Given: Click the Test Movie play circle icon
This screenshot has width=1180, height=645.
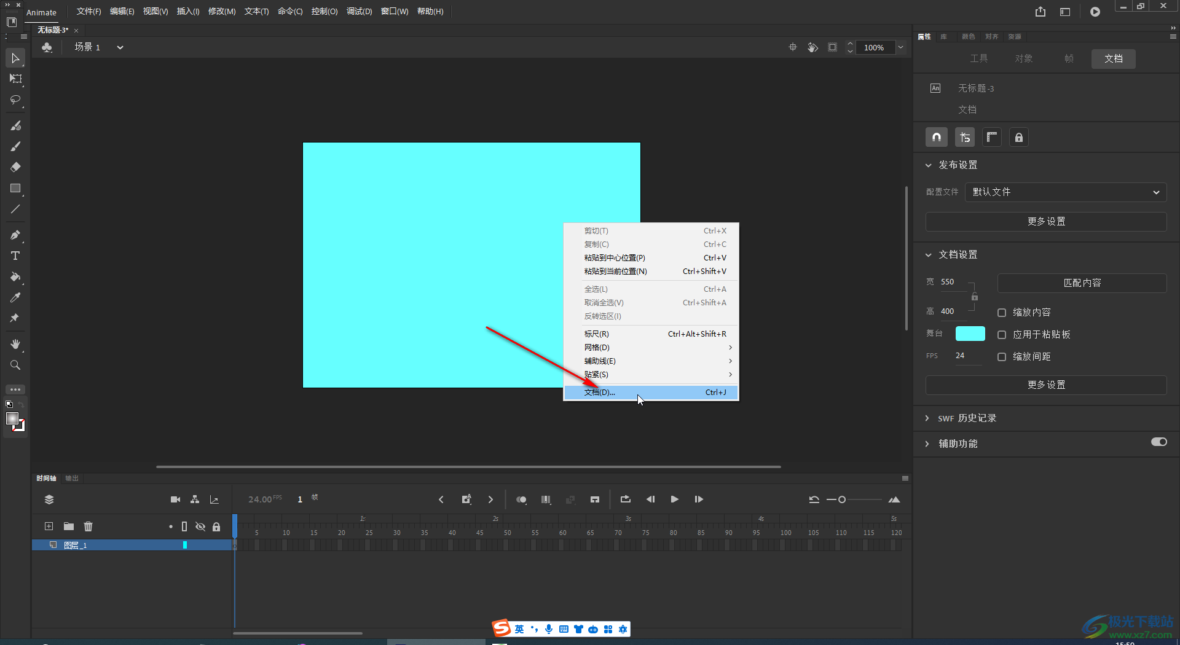Looking at the screenshot, I should pyautogui.click(x=1095, y=12).
